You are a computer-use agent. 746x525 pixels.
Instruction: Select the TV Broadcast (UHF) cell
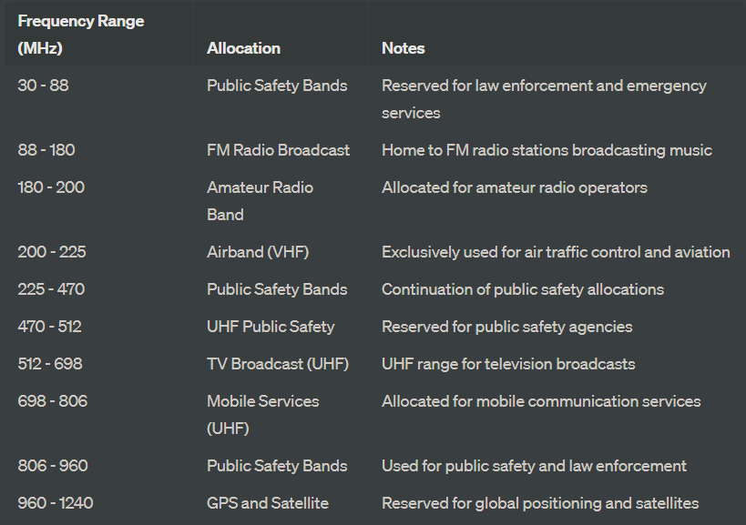[x=278, y=364]
